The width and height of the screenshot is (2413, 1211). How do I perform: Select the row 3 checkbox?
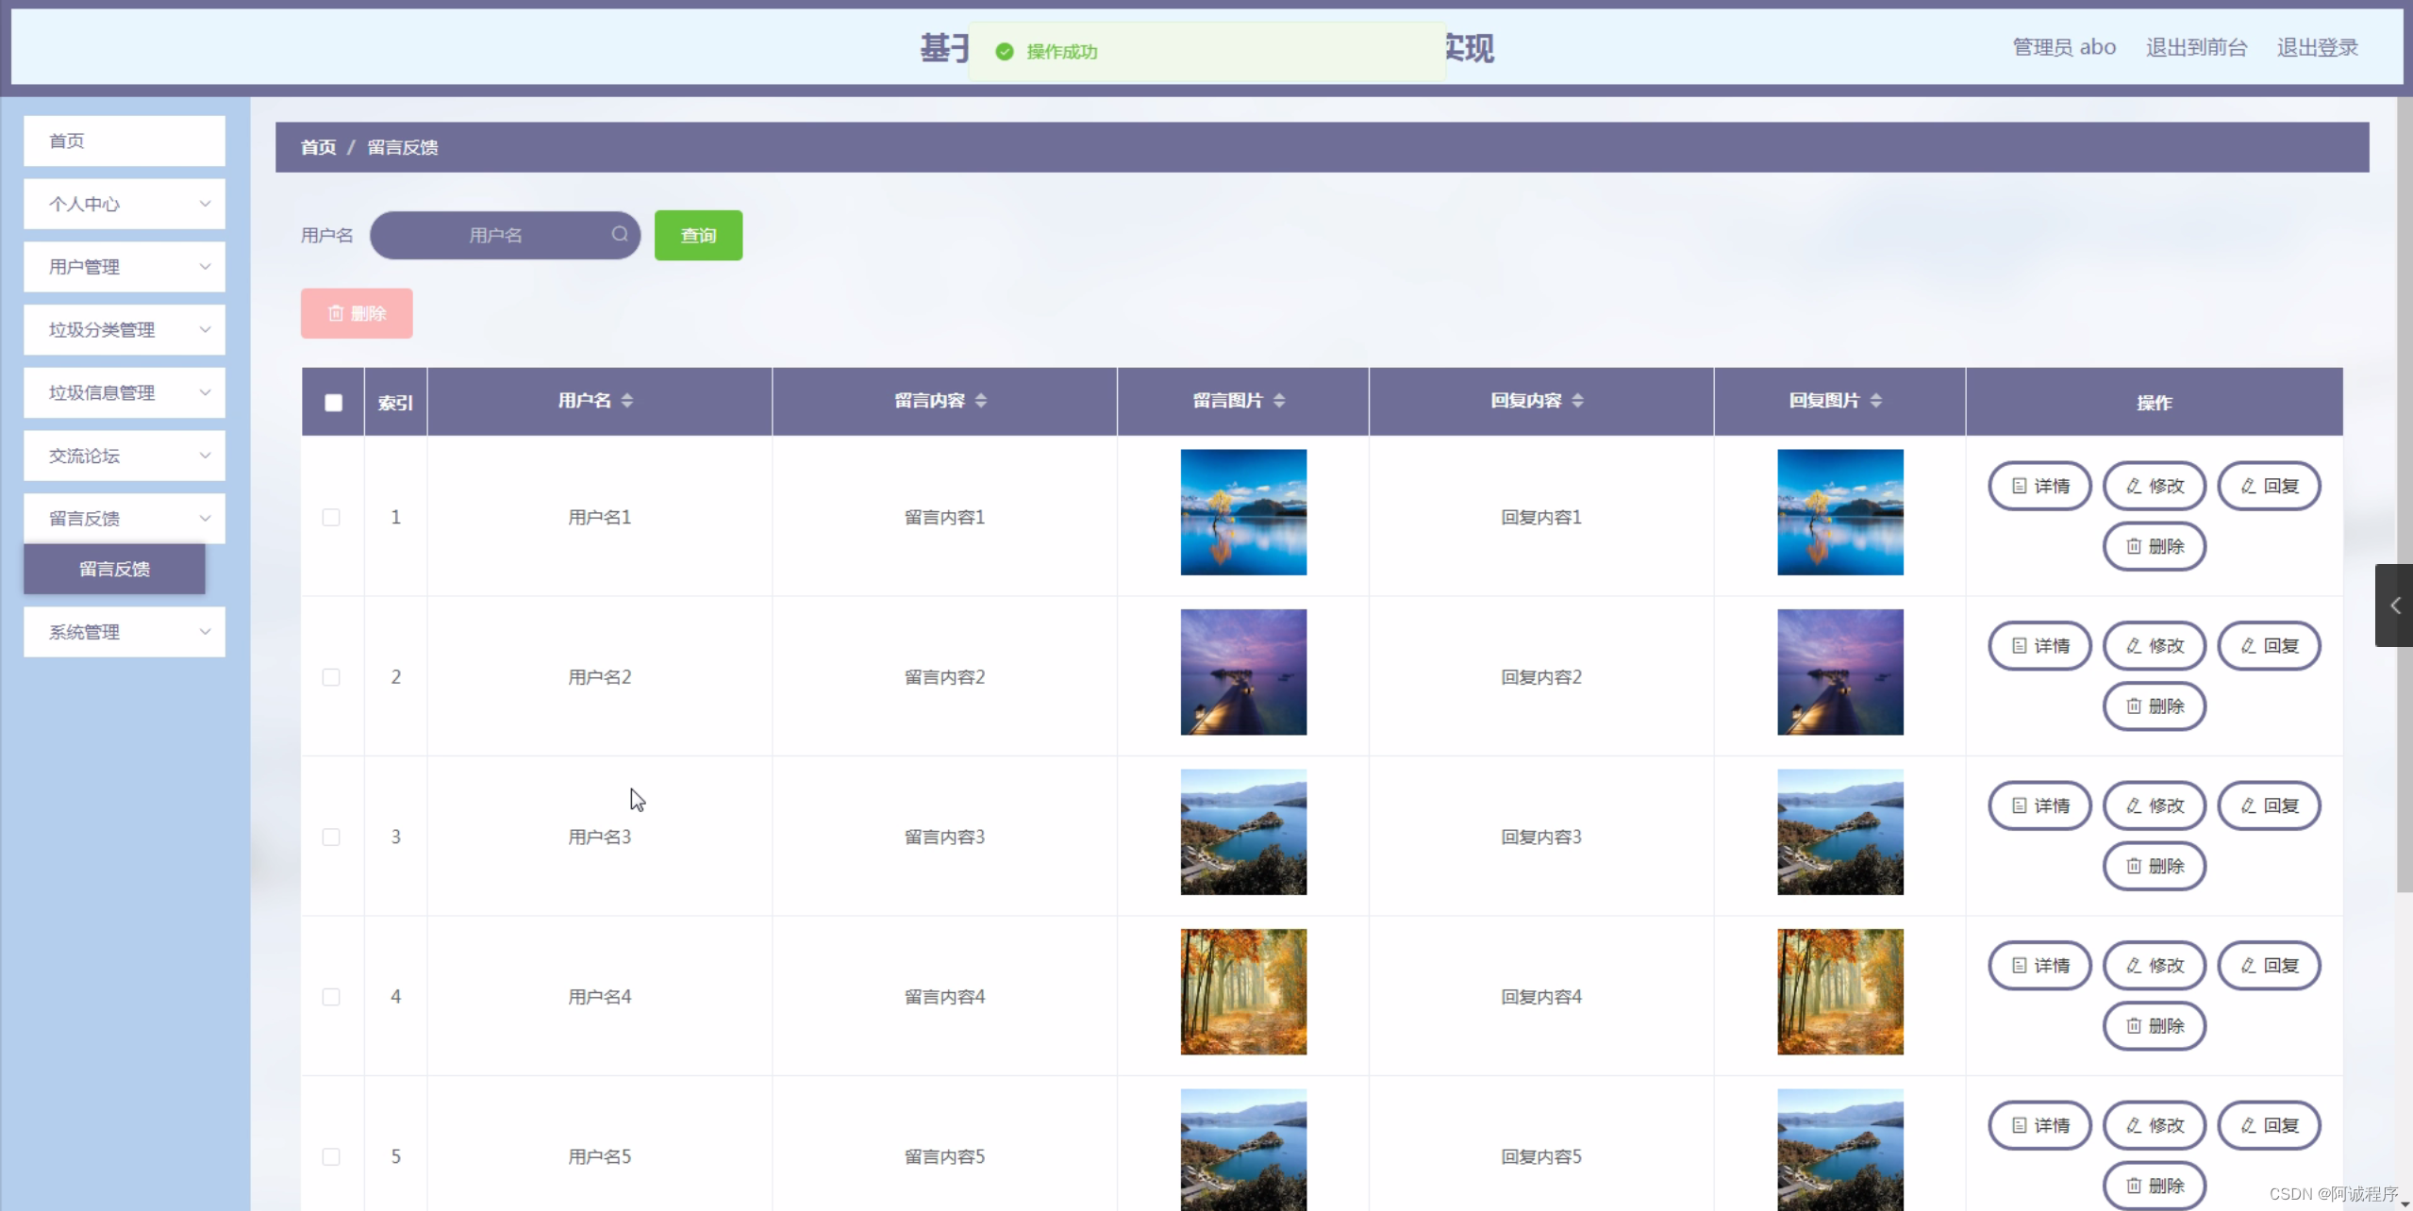pos(331,837)
